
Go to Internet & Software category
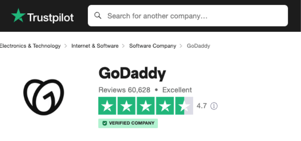click(x=95, y=46)
